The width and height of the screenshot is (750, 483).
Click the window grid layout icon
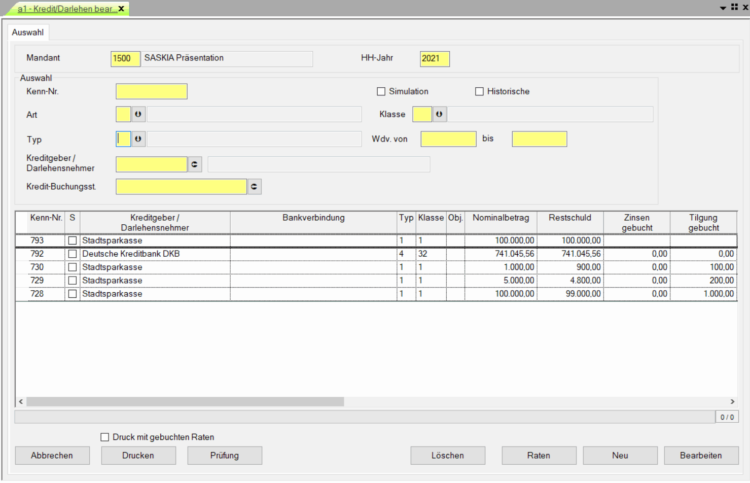pos(734,7)
